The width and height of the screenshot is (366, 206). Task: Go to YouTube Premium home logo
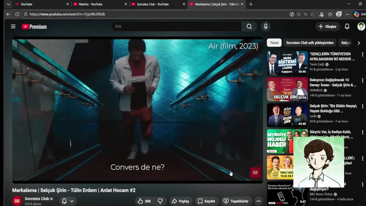coord(34,27)
